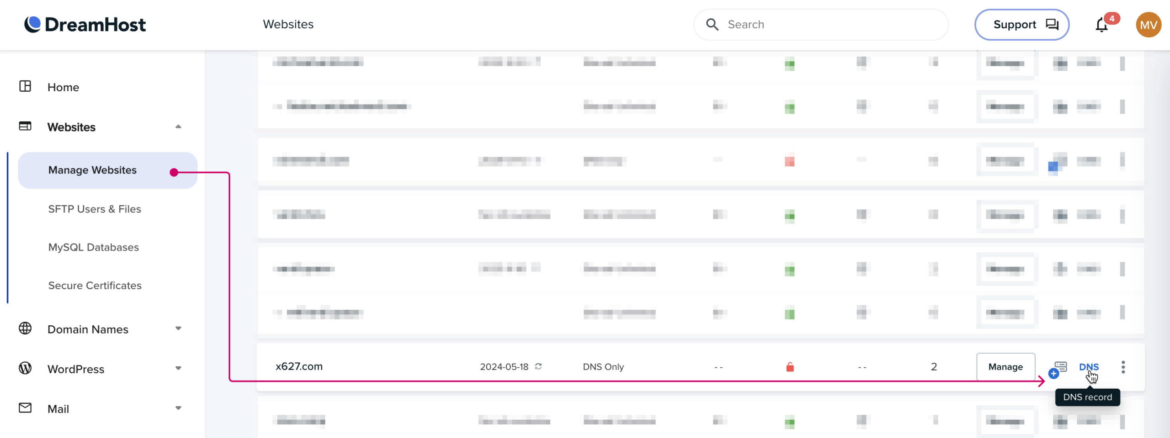This screenshot has height=438, width=1170.
Task: Click the Websites sidebar icon
Action: pyautogui.click(x=25, y=126)
